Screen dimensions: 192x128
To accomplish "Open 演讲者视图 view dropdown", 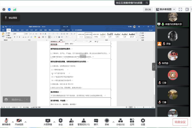I will point(165,9).
